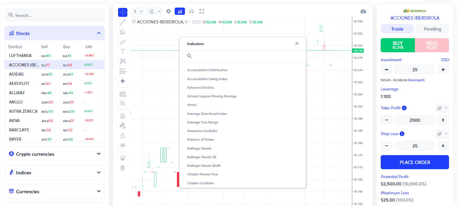Toggle magnet mode icon
Image resolution: width=458 pixels, height=206 pixels.
123,116
